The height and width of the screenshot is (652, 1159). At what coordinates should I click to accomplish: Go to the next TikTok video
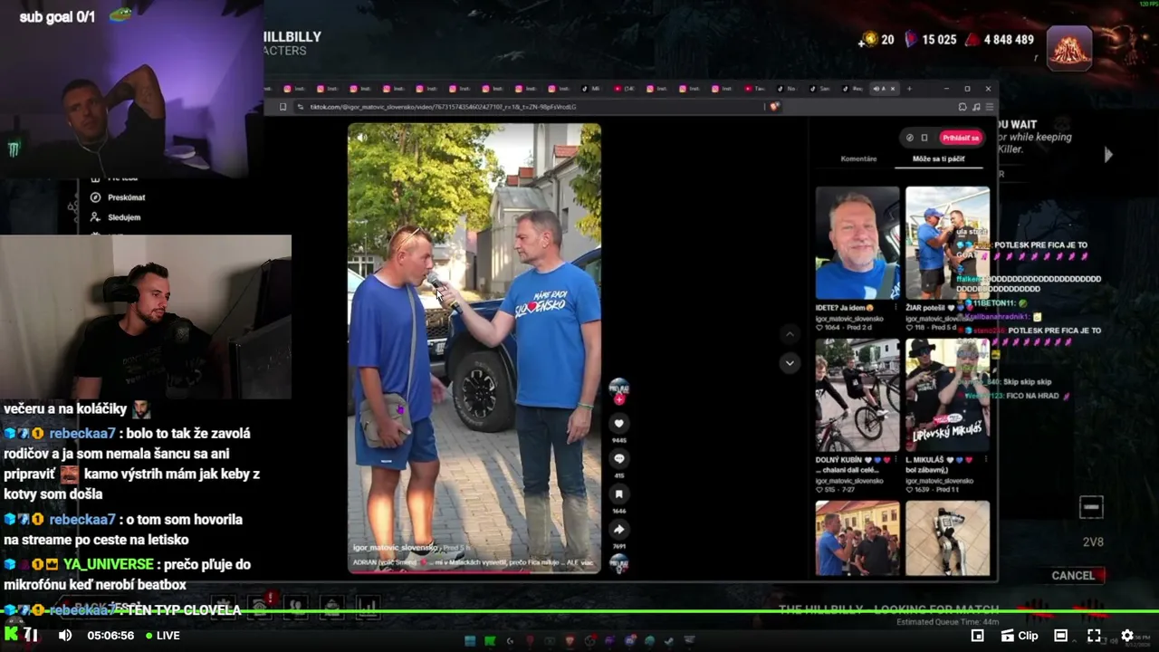tap(790, 363)
